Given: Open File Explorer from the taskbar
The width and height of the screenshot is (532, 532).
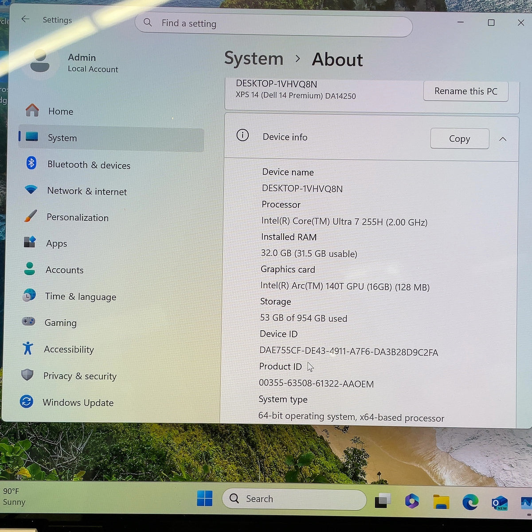Looking at the screenshot, I should click(441, 501).
